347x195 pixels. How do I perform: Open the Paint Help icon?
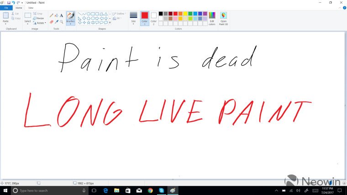[345, 8]
